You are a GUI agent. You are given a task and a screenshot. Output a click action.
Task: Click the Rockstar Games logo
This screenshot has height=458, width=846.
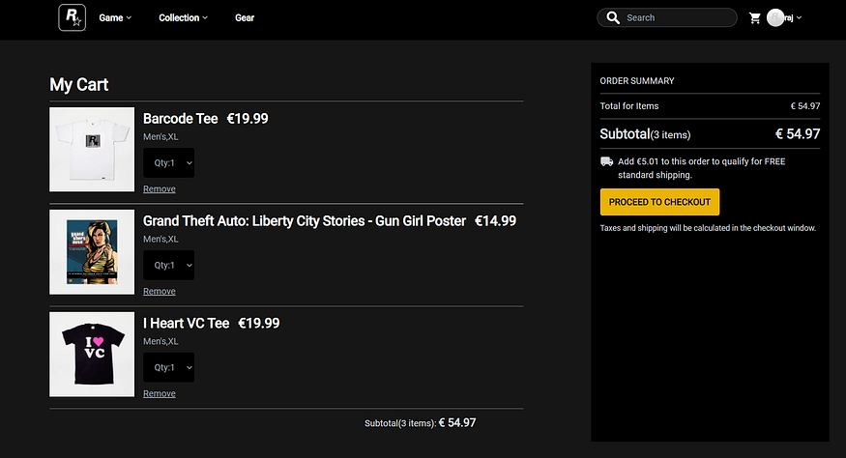coord(73,17)
